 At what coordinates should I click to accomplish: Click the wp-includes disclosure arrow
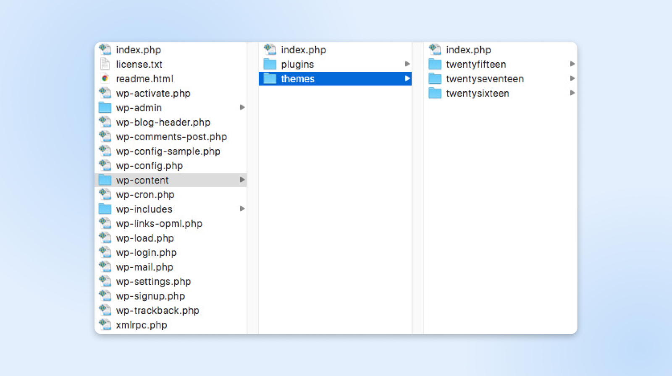pos(242,209)
